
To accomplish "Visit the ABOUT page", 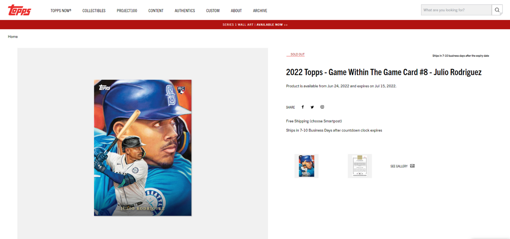I will (x=236, y=11).
